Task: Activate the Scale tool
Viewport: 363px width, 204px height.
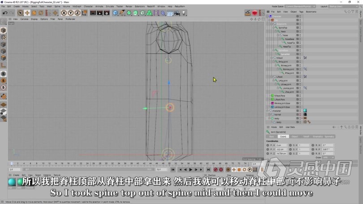Action: [x=34, y=13]
